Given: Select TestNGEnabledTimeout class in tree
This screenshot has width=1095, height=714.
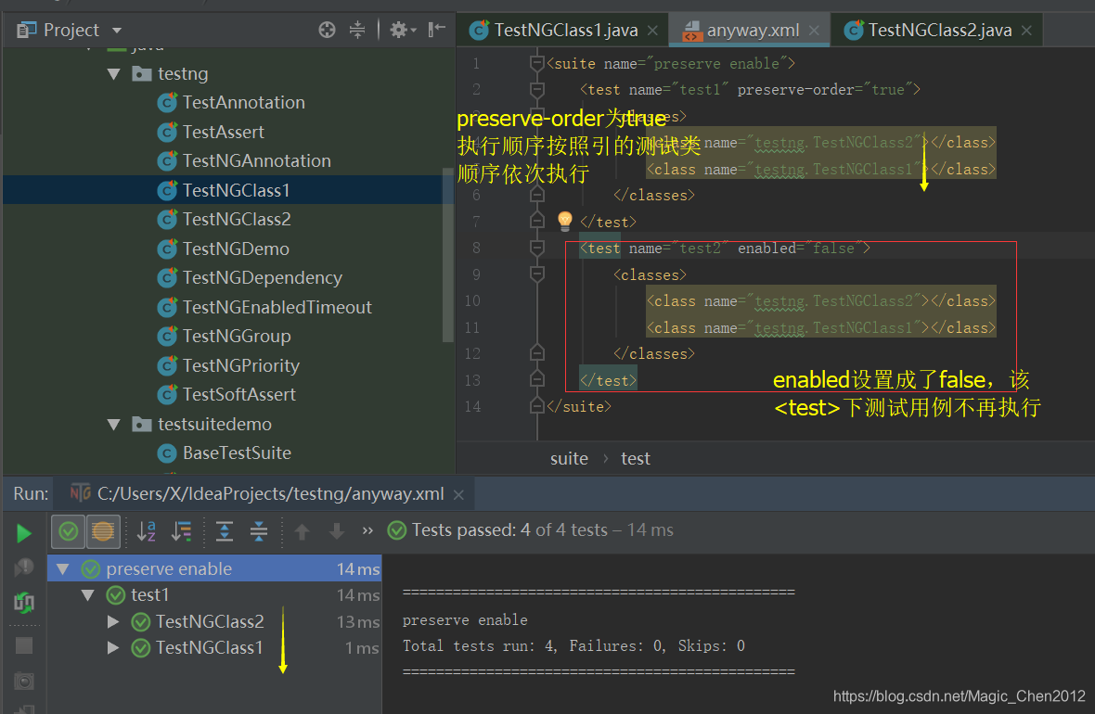Looking at the screenshot, I should [277, 307].
